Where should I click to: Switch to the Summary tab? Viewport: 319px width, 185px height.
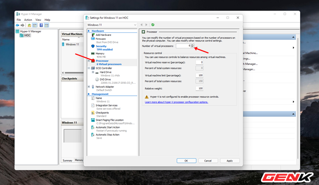click(67, 161)
